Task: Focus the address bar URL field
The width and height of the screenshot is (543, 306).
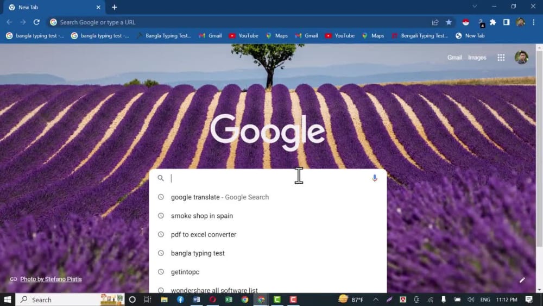Action: (242, 22)
